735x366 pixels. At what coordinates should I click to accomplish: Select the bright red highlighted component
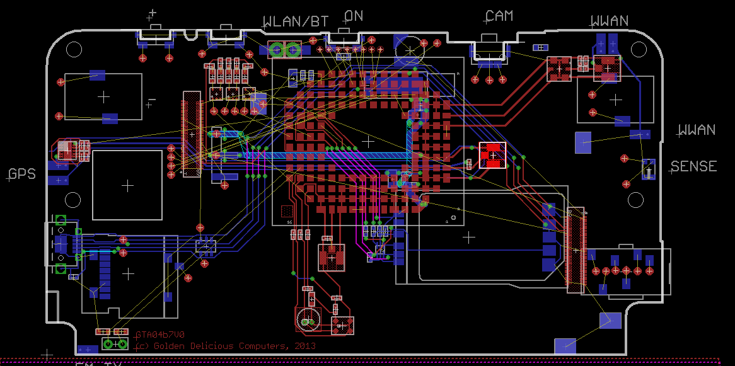tap(492, 155)
